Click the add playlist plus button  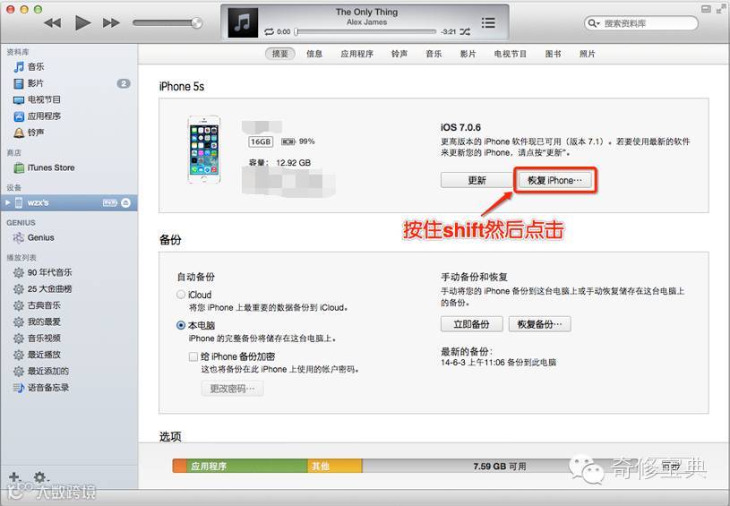pyautogui.click(x=14, y=476)
